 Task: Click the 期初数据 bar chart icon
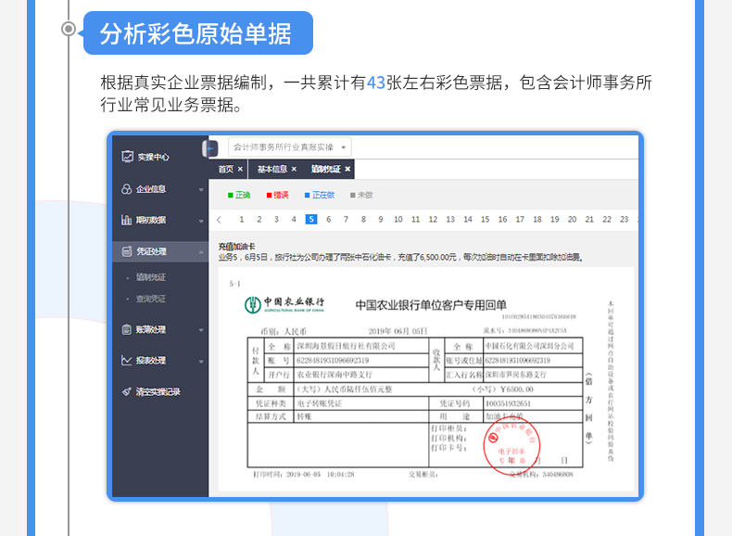(127, 220)
